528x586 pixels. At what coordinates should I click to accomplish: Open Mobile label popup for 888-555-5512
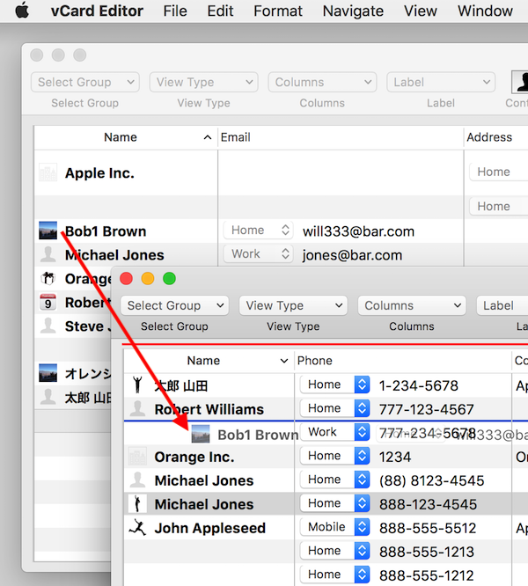click(335, 527)
